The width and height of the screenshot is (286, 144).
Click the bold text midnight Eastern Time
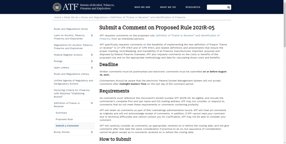(x=133, y=84)
